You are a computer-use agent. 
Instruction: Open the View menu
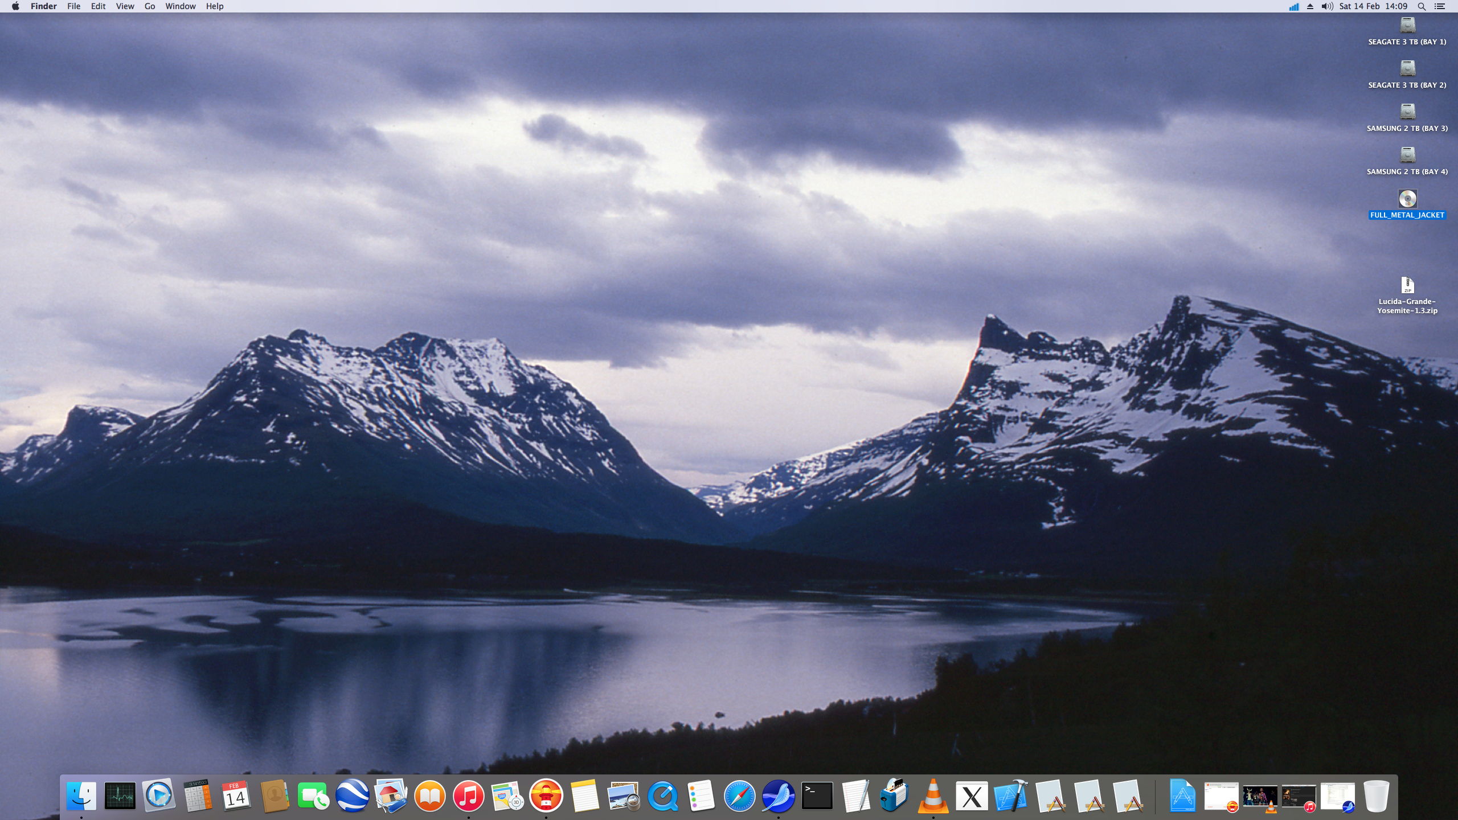click(125, 6)
